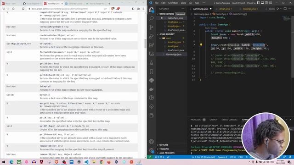Viewport: 294px width, 165px height.
Task: Open the Accounts icon in the activity bar
Action: [x=152, y=142]
